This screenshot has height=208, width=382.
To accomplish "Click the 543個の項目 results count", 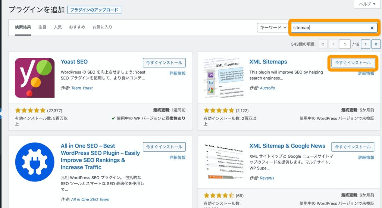I will click(x=303, y=44).
